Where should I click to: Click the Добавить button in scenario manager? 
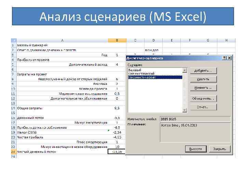coord(203,71)
